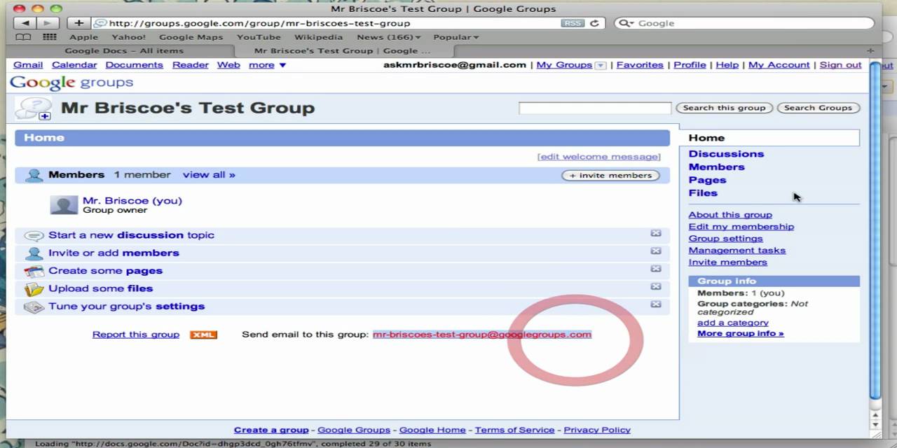Click Sign out link

click(840, 65)
